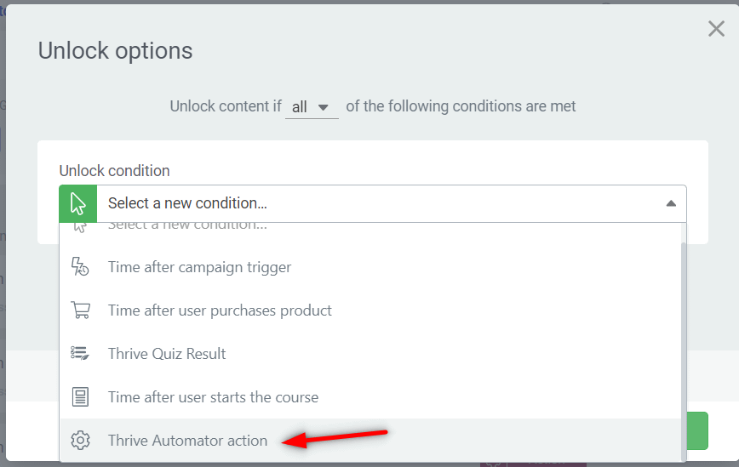The height and width of the screenshot is (467, 739).
Task: Click the Thrive Quiz Result list icon
Action: click(x=80, y=353)
